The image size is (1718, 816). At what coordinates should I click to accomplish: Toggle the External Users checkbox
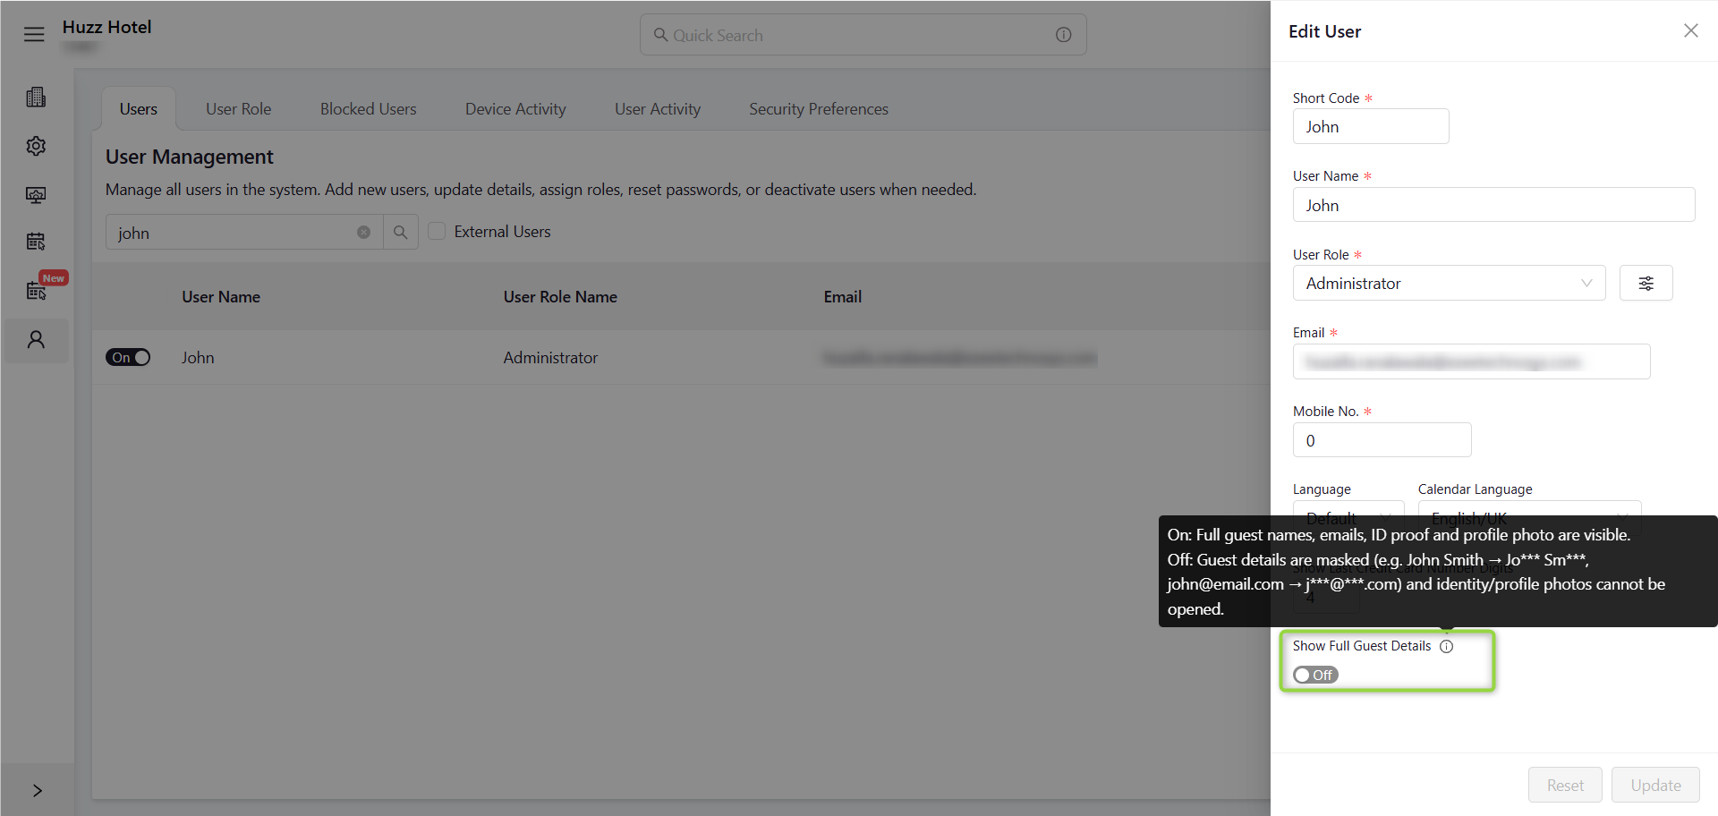(437, 232)
